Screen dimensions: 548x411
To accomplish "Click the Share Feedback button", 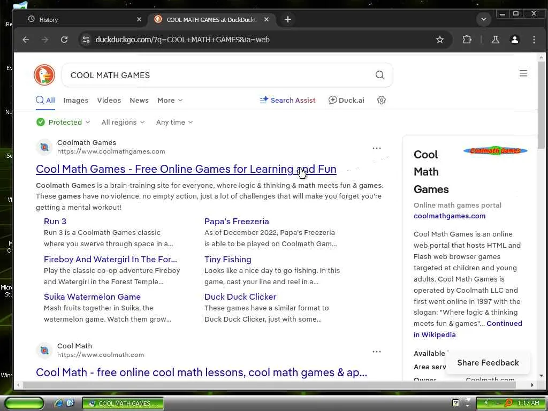I will click(488, 363).
